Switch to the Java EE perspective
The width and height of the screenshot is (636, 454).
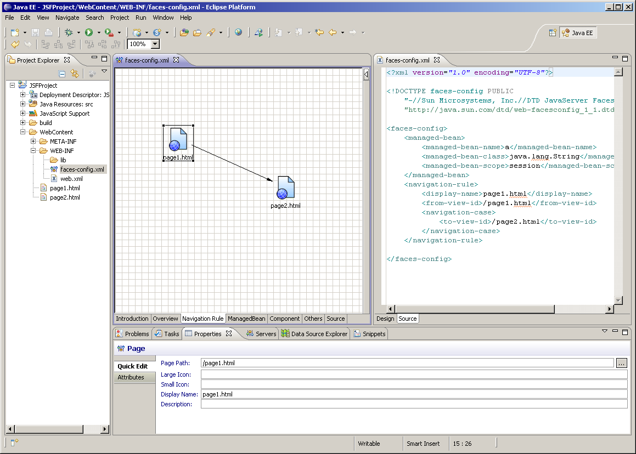(x=577, y=33)
